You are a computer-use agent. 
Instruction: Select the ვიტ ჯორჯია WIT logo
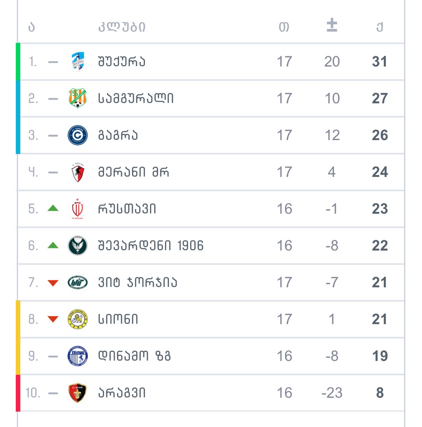pos(77,282)
